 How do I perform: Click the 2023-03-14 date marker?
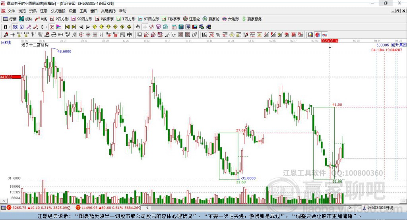[x=329, y=41]
